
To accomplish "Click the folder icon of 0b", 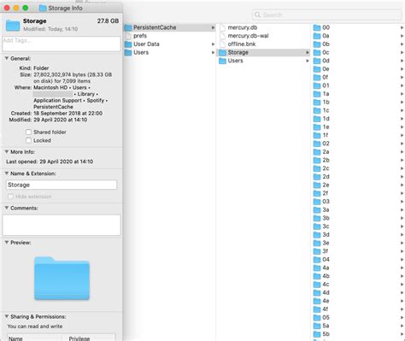I will tap(317, 44).
